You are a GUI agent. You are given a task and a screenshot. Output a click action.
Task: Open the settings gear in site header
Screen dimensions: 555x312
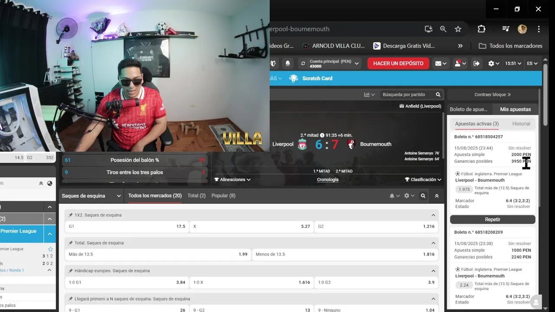click(493, 64)
